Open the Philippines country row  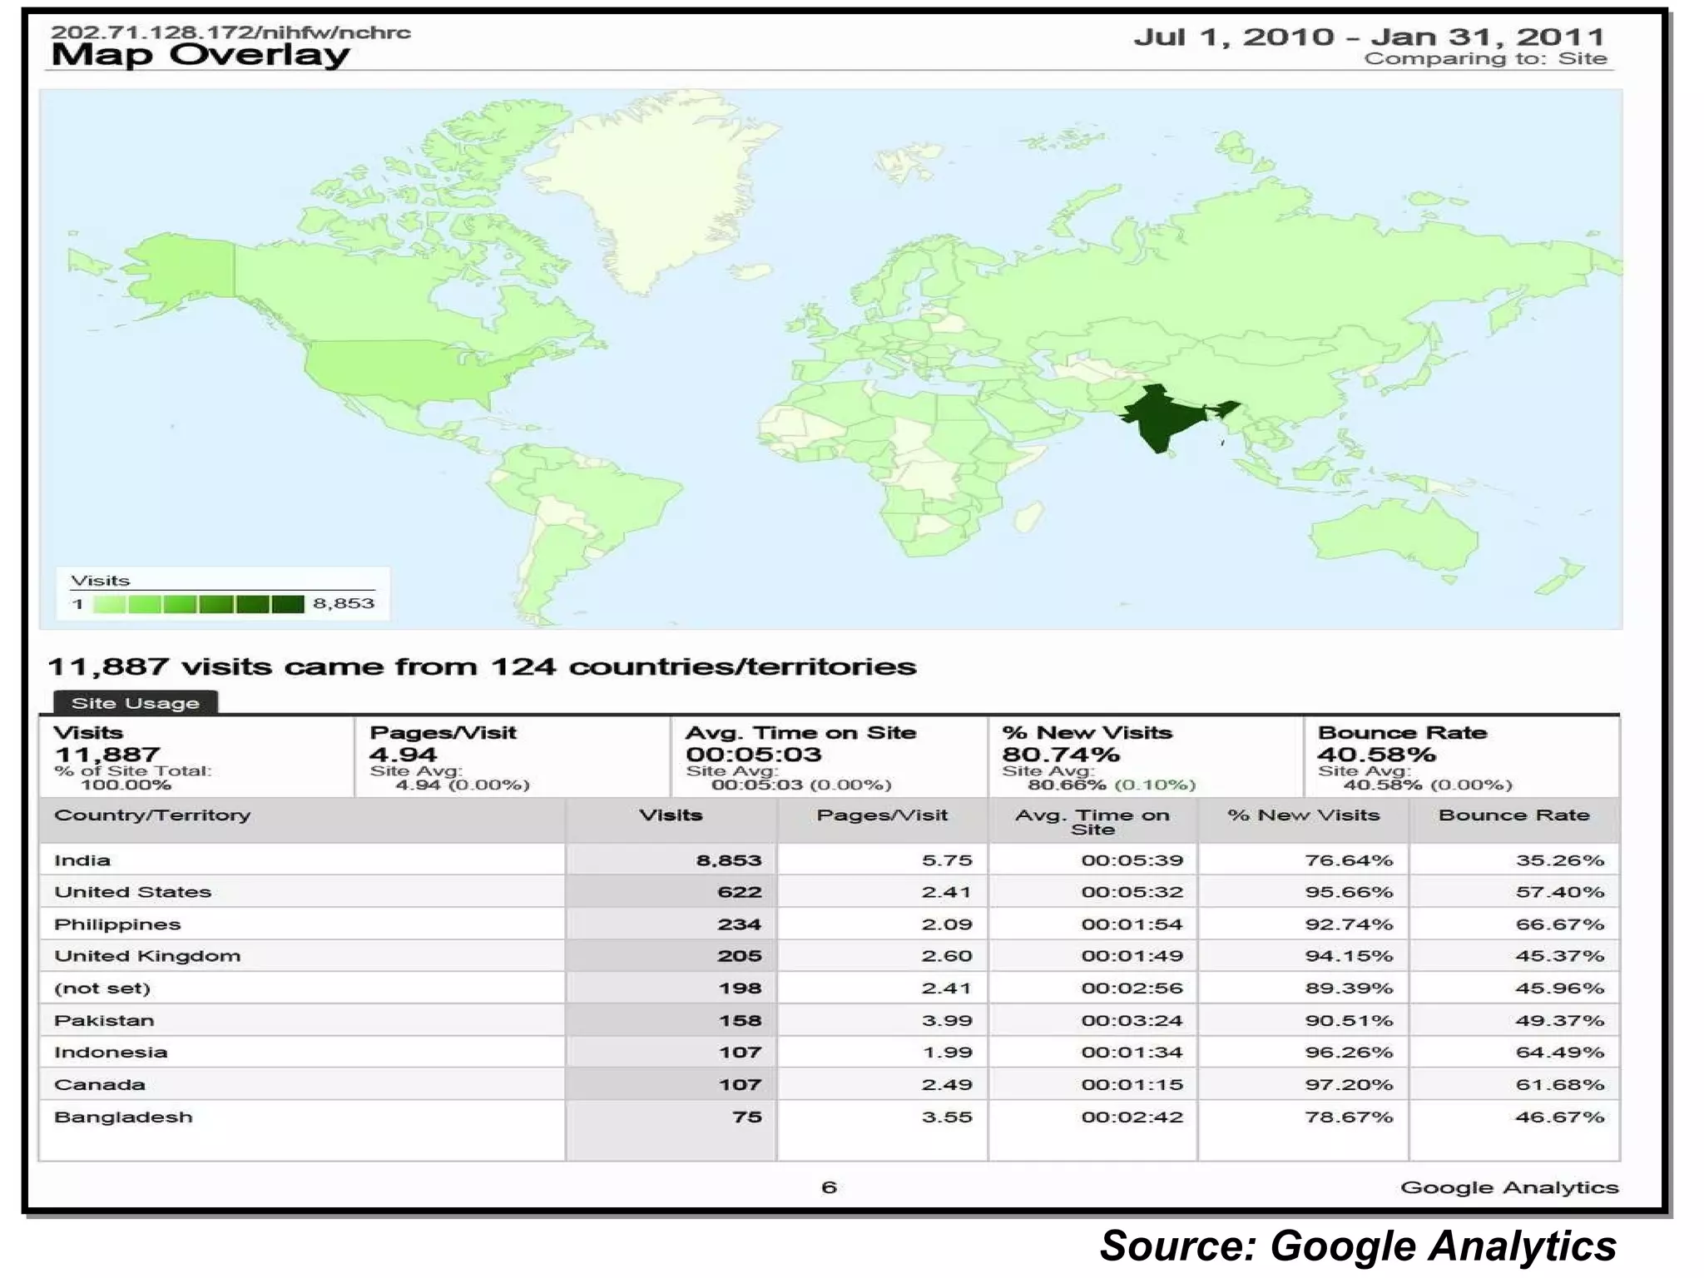830,924
